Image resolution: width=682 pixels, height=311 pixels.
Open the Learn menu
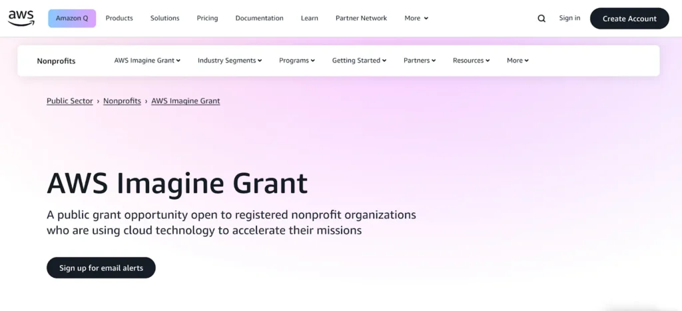[309, 18]
